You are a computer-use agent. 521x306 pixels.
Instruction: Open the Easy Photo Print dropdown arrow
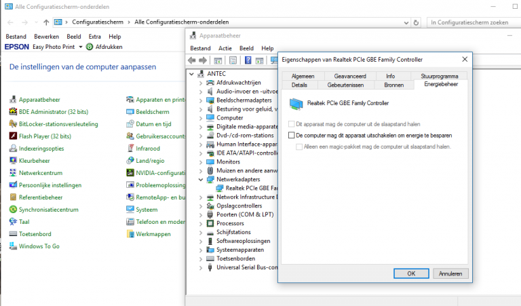80,47
